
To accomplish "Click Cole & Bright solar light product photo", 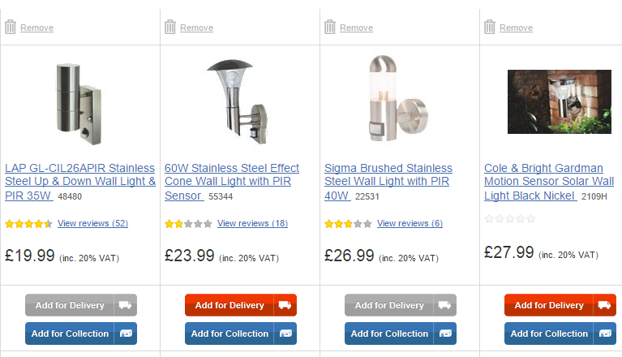I will 560,101.
